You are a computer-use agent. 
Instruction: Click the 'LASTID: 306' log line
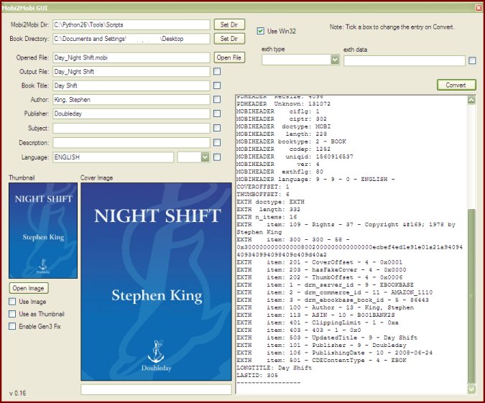tap(257, 375)
